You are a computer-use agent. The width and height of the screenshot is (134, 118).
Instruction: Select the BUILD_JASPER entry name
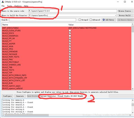9,44
